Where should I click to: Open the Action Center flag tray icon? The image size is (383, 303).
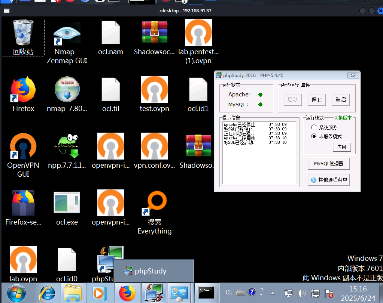click(329, 293)
